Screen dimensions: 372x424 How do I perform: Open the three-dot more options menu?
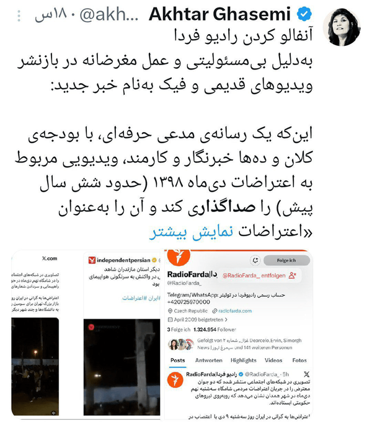pyautogui.click(x=19, y=16)
